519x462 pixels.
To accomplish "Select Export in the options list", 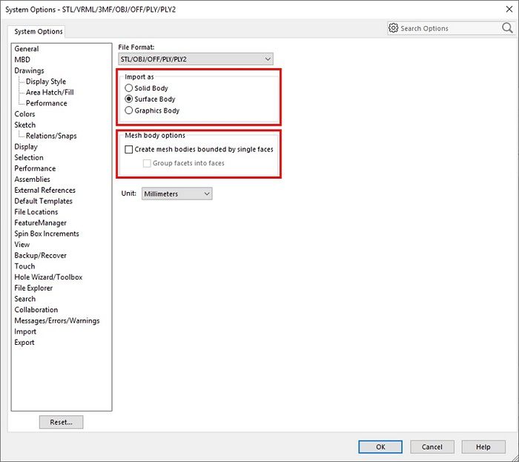I will click(24, 343).
